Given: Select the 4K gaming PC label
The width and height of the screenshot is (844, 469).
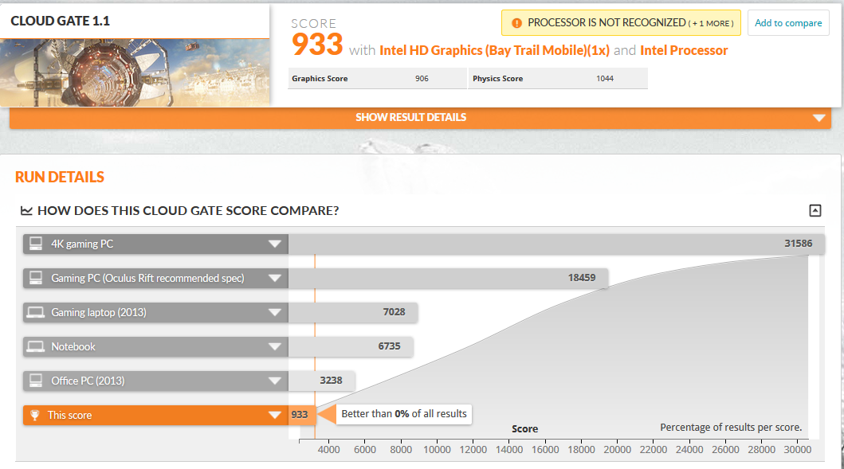Looking at the screenshot, I should (x=82, y=244).
